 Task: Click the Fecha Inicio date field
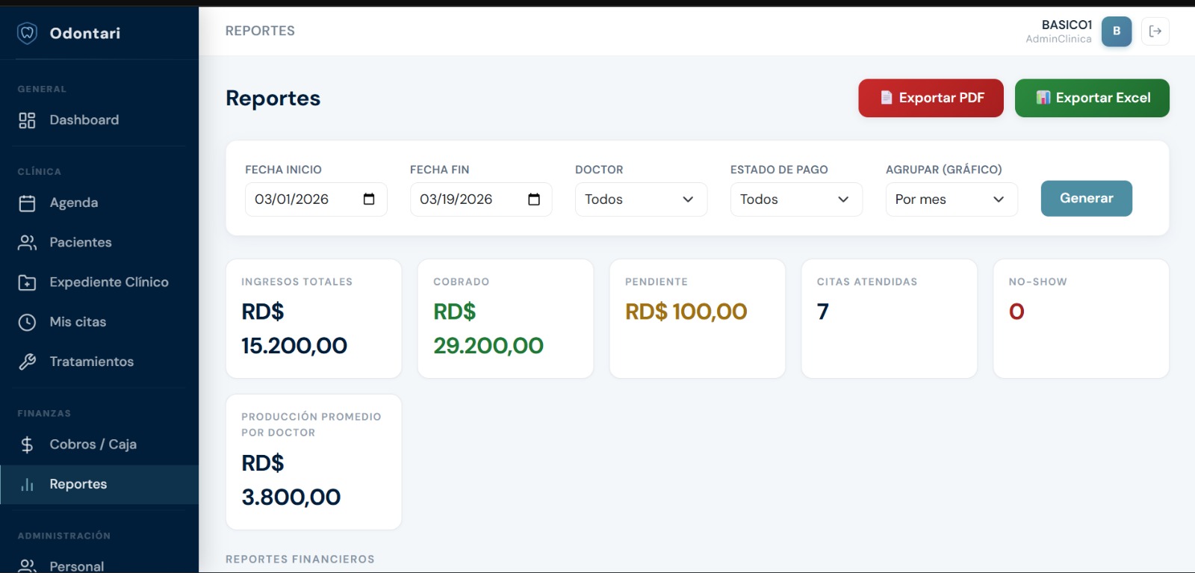302,199
